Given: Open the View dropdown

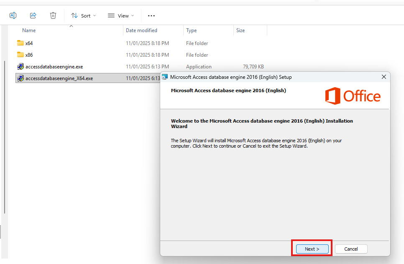Looking at the screenshot, I should pyautogui.click(x=120, y=15).
